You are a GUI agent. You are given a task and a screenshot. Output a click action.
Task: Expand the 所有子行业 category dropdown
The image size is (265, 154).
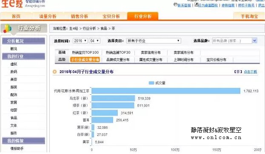[154, 41]
